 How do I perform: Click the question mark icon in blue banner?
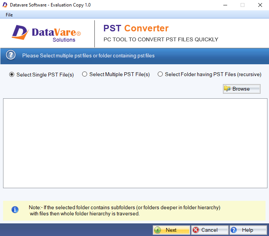point(11,55)
